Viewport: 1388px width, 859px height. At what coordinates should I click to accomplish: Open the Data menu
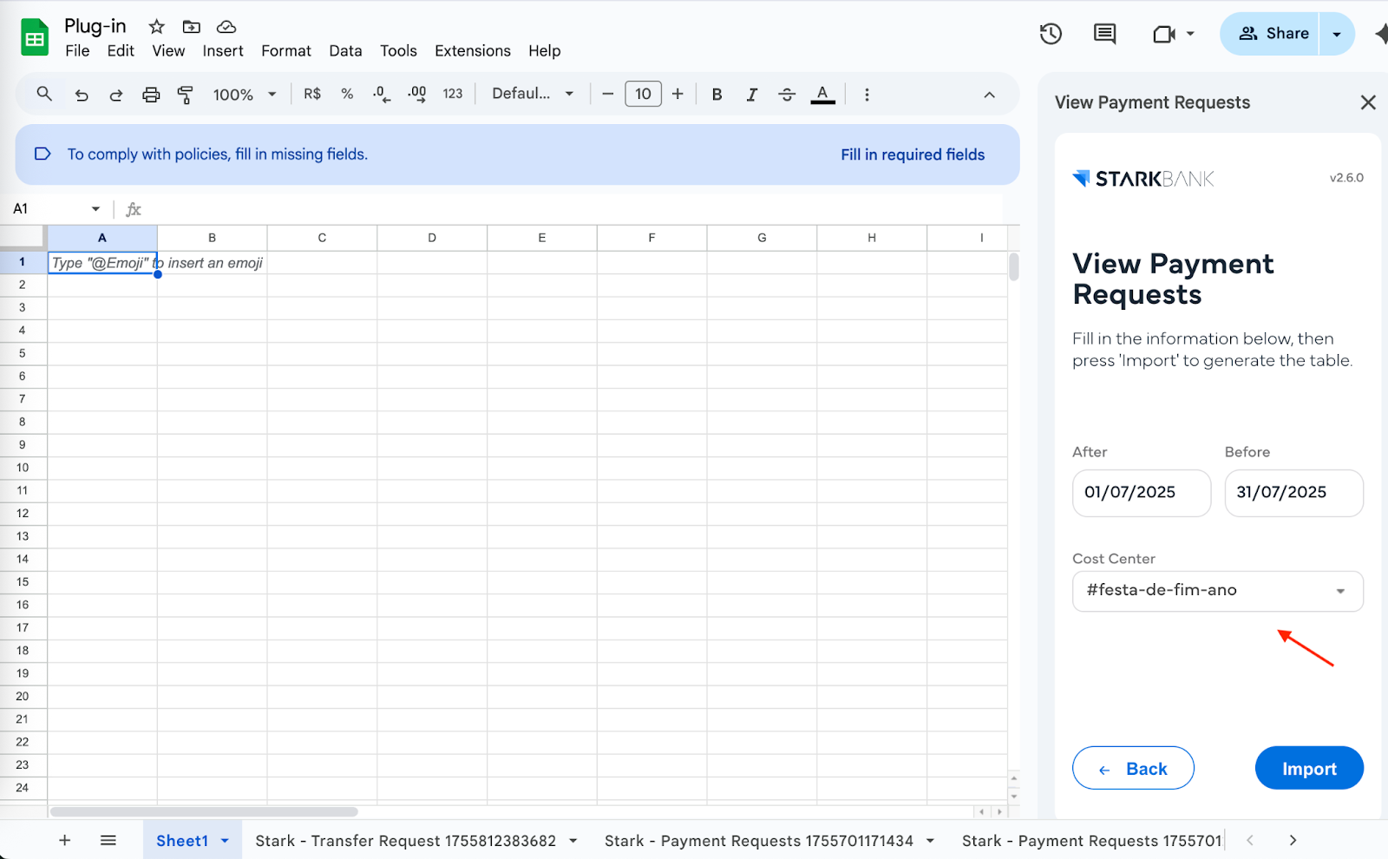[345, 51]
